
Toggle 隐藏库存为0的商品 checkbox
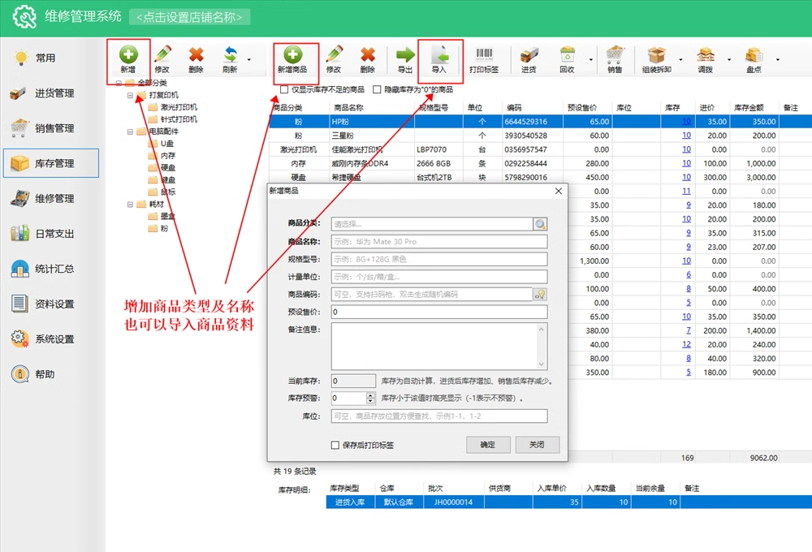coord(377,89)
